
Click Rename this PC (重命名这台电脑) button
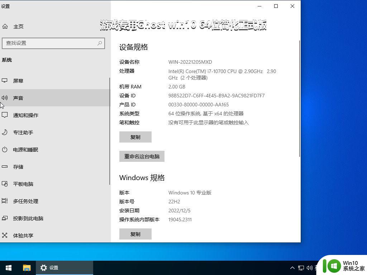click(142, 156)
